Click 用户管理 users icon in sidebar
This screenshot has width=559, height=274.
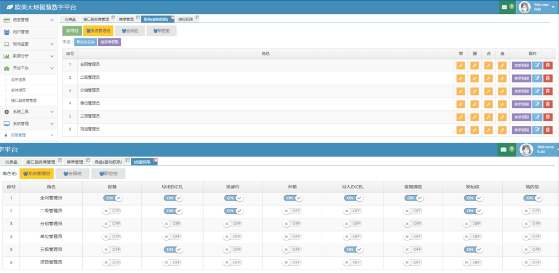[7, 32]
